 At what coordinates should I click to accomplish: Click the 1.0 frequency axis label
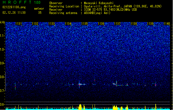2,50
